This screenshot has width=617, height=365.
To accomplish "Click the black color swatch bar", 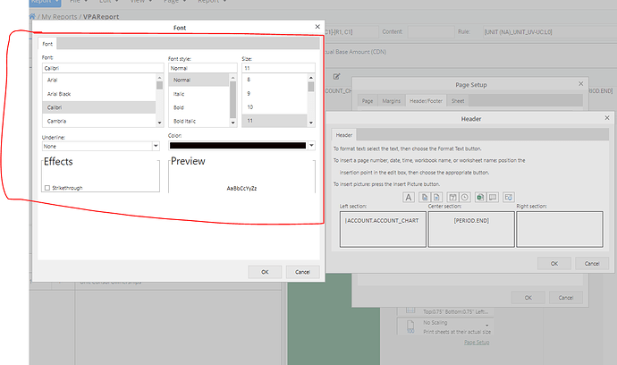I will [x=237, y=145].
